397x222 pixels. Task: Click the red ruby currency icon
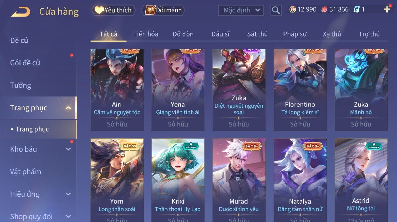tap(324, 9)
